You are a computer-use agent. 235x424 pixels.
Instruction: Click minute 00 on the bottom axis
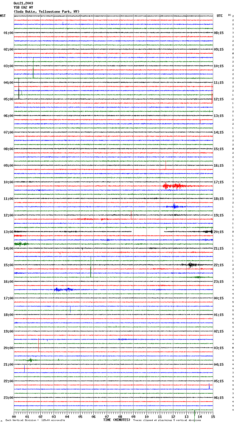[14, 417]
